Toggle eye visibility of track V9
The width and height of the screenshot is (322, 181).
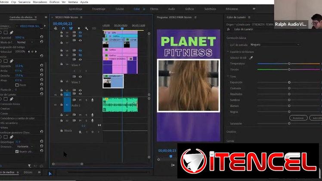pyautogui.click(x=80, y=32)
